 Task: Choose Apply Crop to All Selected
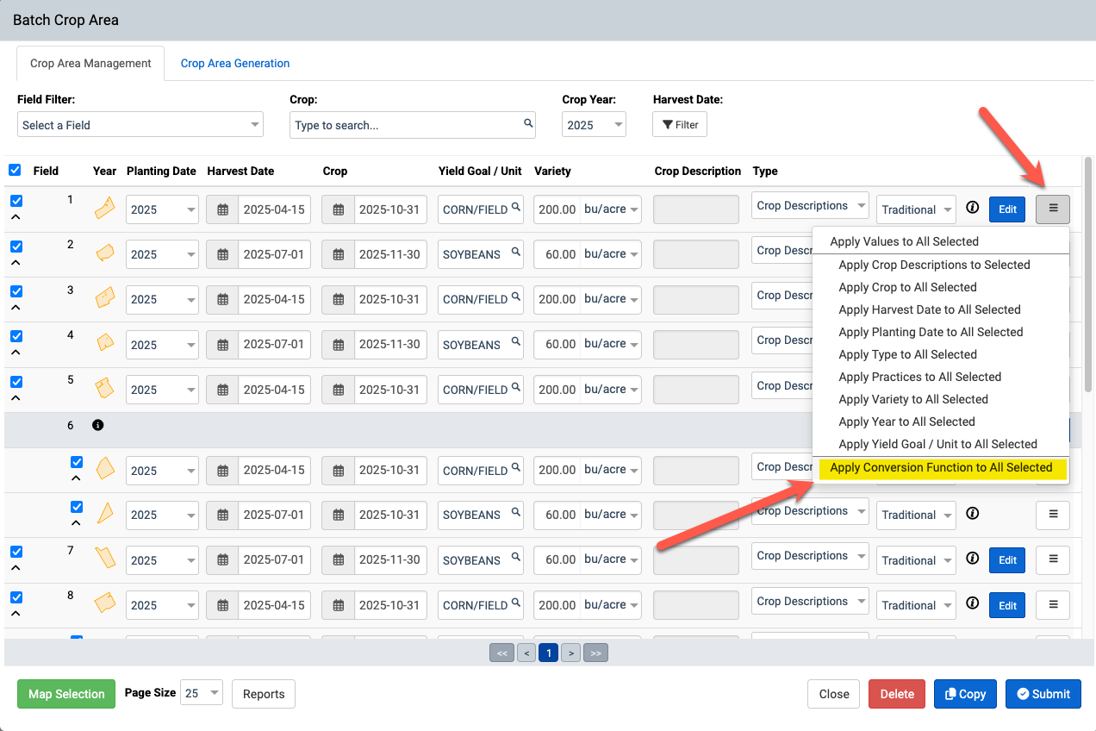pos(907,287)
